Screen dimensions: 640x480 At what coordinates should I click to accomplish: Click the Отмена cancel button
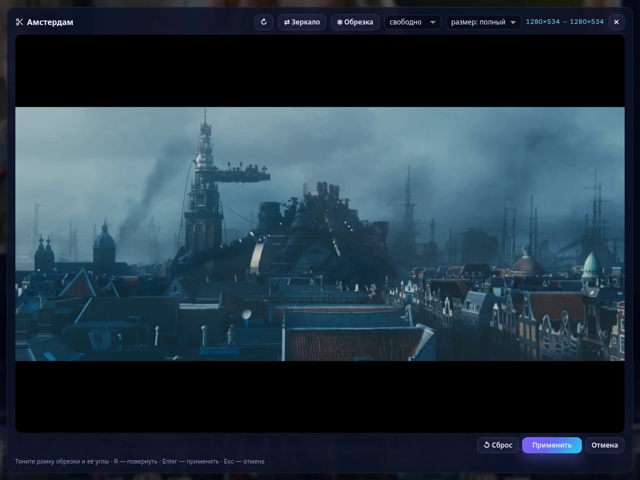click(x=605, y=445)
